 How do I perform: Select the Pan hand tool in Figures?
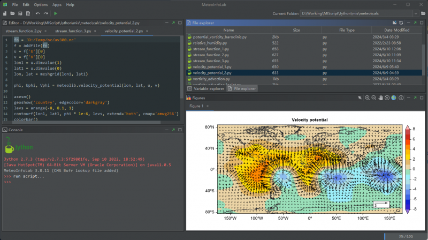pyautogui.click(x=380, y=98)
